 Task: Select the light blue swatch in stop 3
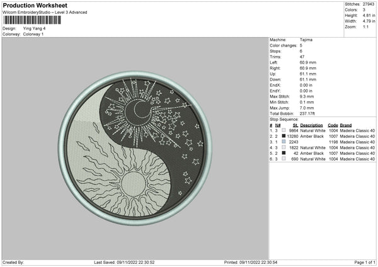(283, 142)
